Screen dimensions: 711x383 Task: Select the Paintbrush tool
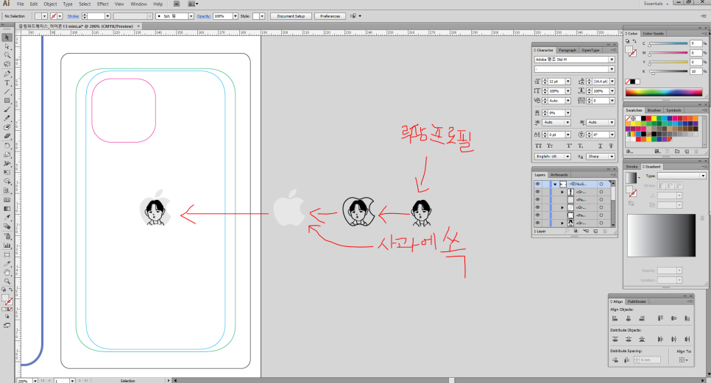click(7, 110)
